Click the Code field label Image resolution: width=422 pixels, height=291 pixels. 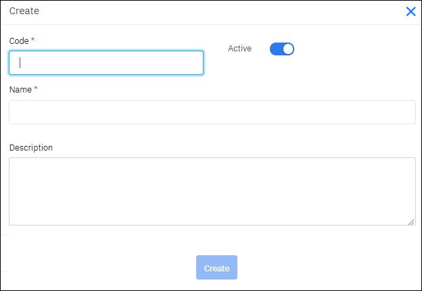pos(19,41)
